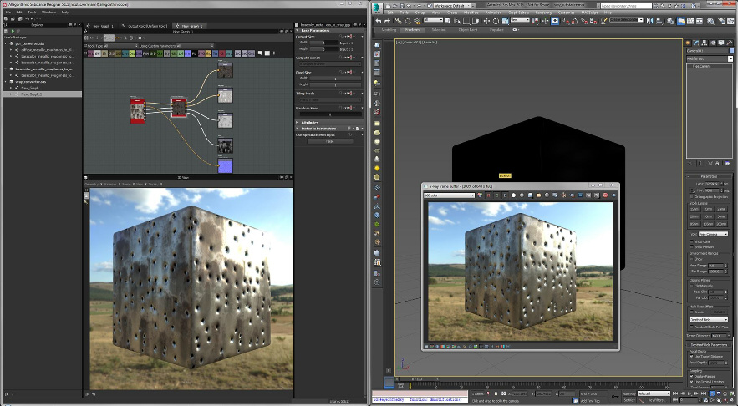Activate the Select and Rotate tool
This screenshot has height=406, width=738.
(x=496, y=21)
